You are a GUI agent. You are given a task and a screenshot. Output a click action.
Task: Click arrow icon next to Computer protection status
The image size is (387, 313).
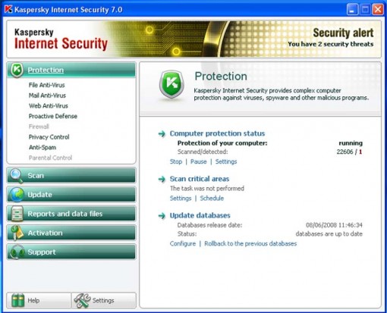162,133
